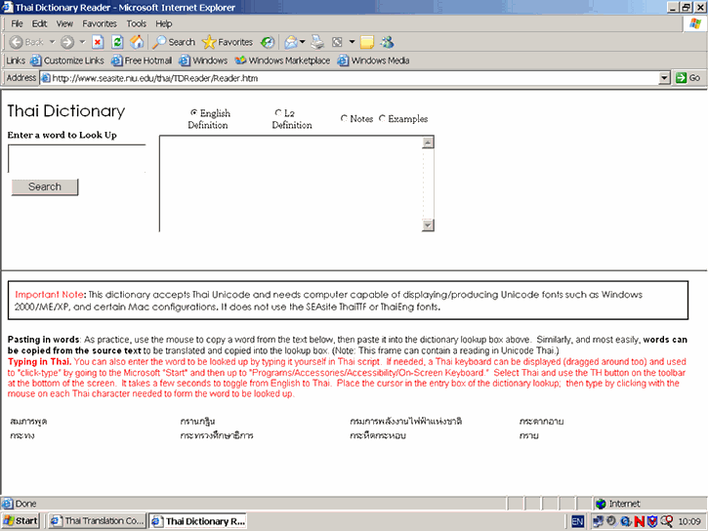Image resolution: width=708 pixels, height=531 pixels.
Task: Open the Back button history dropdown arrow
Action: tap(53, 42)
